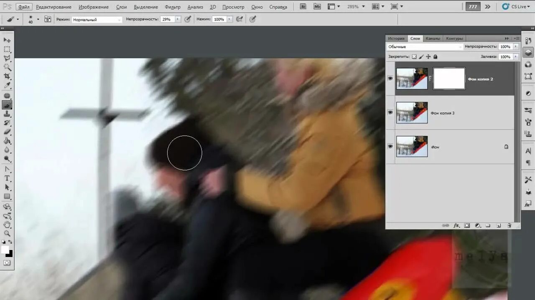Link layers icon at panel bottom
The image size is (535, 300).
(x=446, y=225)
